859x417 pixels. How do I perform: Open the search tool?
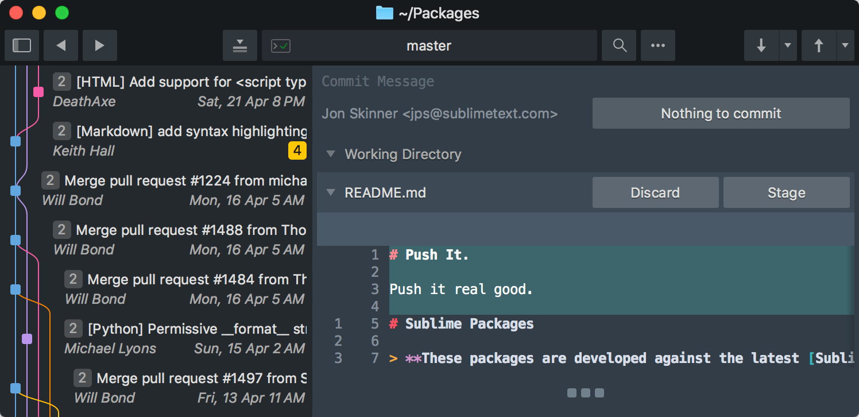[x=618, y=45]
